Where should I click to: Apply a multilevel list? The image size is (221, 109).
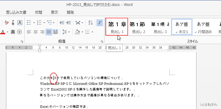point(49,23)
